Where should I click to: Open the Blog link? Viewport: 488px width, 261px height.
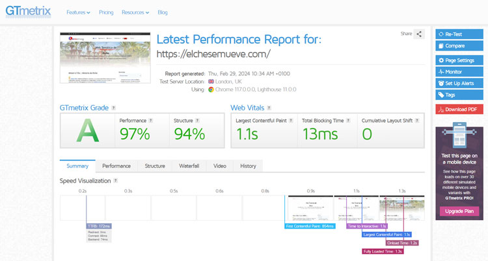[163, 12]
